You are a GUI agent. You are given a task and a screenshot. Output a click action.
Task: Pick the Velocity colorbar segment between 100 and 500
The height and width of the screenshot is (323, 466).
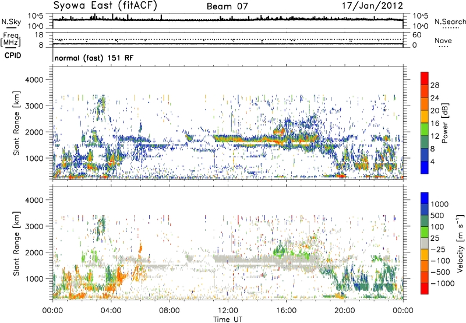click(x=425, y=221)
